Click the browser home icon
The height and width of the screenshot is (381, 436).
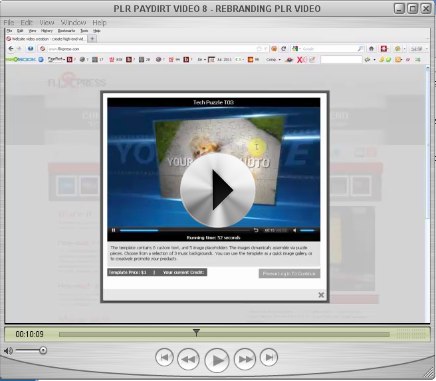[x=372, y=49]
